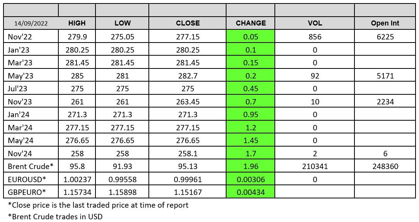Viewport: 419px width, 222px height.
Task: Click the May'23 close value 282.7
Action: 187,76
